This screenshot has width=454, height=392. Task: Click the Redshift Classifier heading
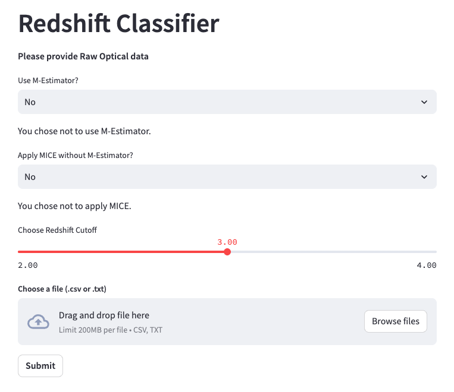coord(119,24)
